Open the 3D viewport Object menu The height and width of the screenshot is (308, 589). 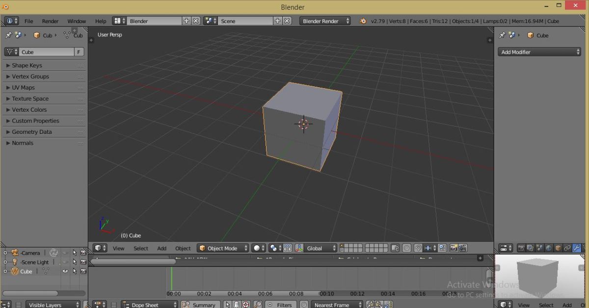[183, 248]
